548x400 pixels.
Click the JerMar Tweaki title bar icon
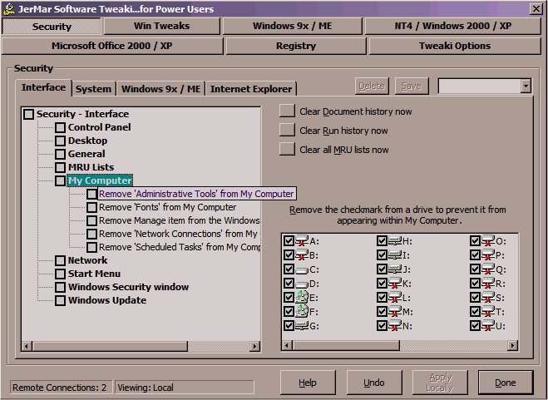tap(9, 9)
